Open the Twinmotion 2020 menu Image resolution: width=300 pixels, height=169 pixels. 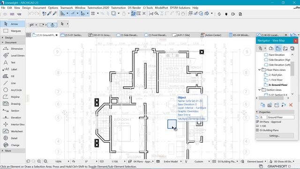(98, 8)
